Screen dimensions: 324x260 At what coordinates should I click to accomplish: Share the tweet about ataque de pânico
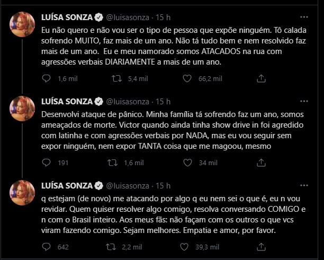click(x=261, y=163)
